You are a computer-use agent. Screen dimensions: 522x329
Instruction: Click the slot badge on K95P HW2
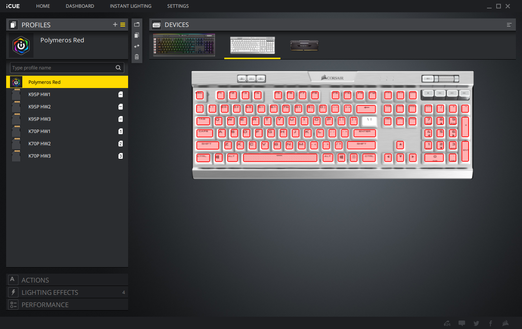coord(121,107)
